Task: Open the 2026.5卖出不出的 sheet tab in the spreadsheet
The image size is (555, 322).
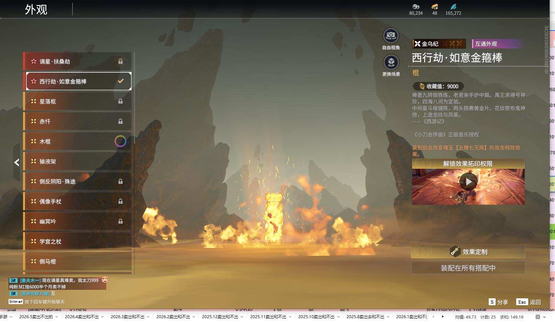Action: 36,317
